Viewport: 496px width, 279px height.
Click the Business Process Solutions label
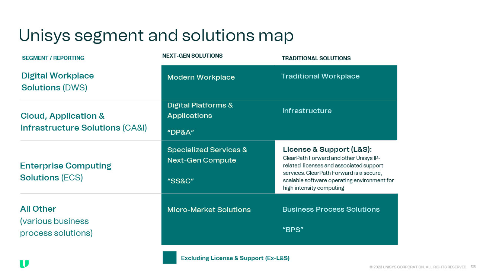tap(331, 209)
